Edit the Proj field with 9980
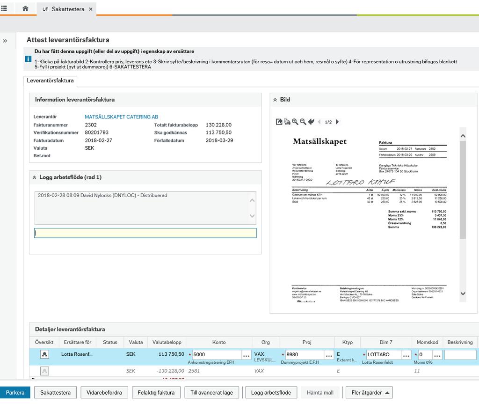 (304, 354)
